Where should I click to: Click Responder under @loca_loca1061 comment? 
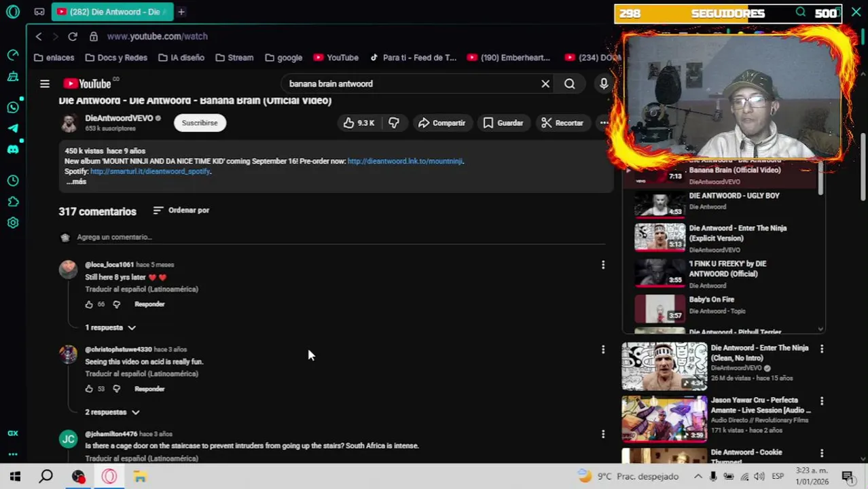click(149, 304)
